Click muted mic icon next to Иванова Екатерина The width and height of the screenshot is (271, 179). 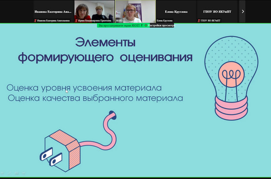(35, 21)
